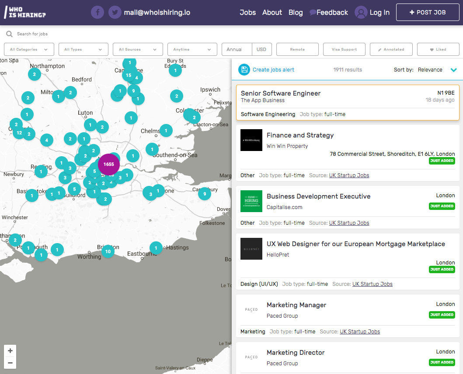Open the Create jobs alert link

point(273,70)
